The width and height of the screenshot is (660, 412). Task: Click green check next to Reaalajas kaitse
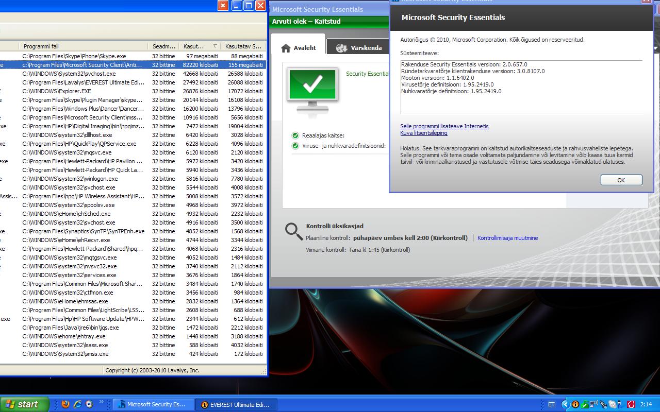point(295,135)
